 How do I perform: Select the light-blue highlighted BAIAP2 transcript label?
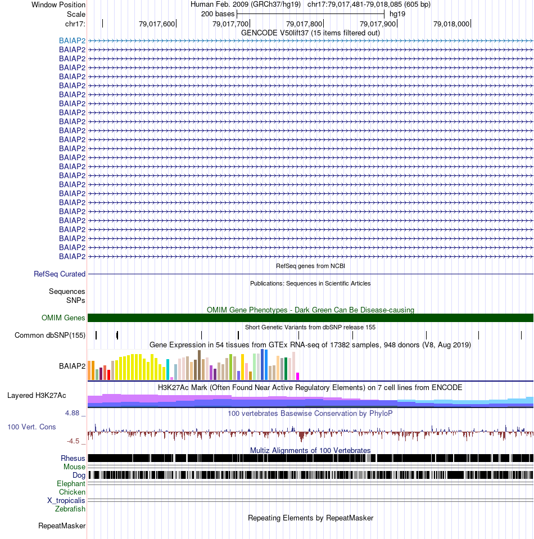(72, 41)
